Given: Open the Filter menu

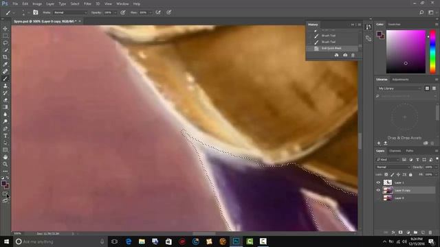Looking at the screenshot, I should click(x=87, y=4).
